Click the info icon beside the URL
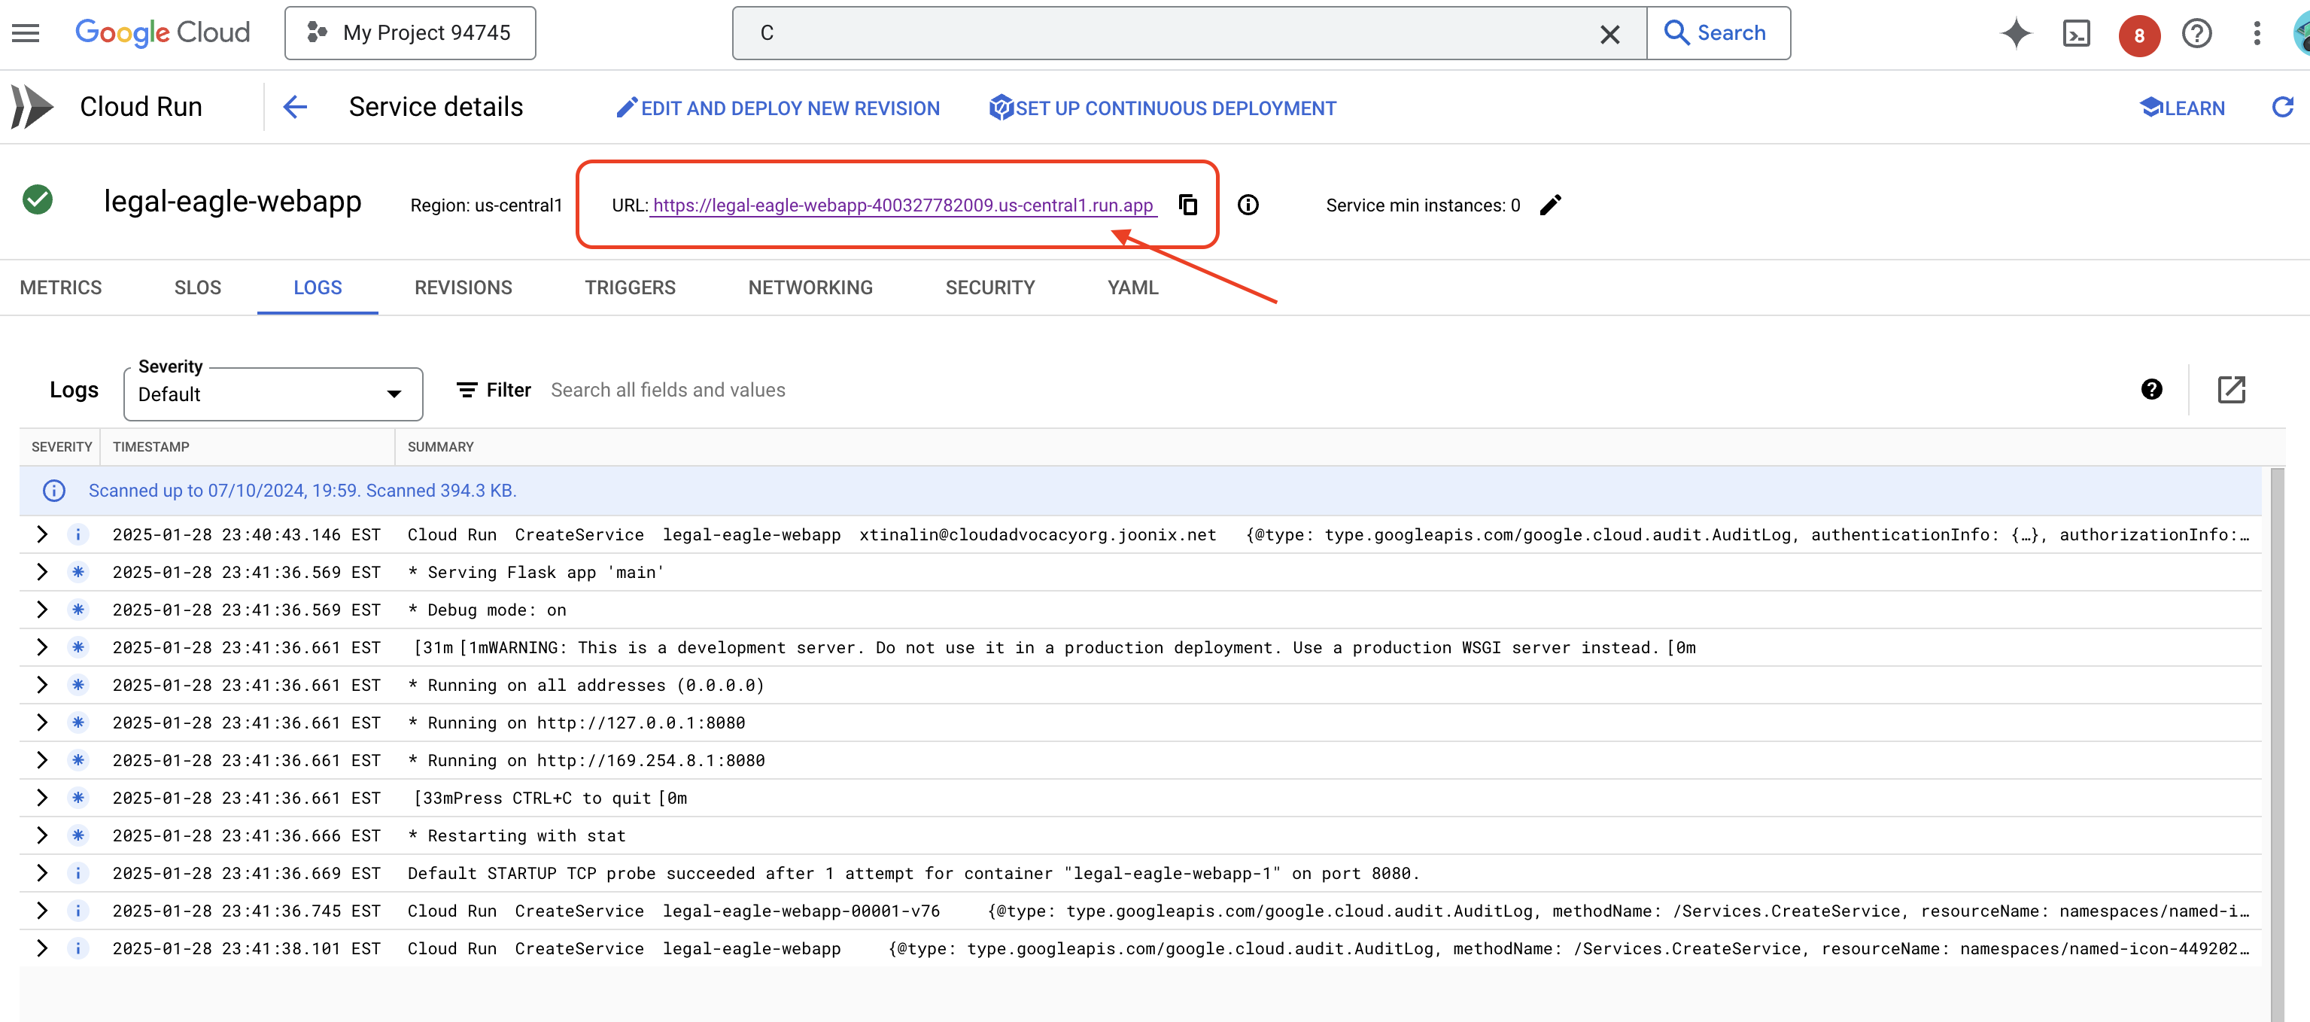The width and height of the screenshot is (2310, 1022). pyautogui.click(x=1248, y=205)
